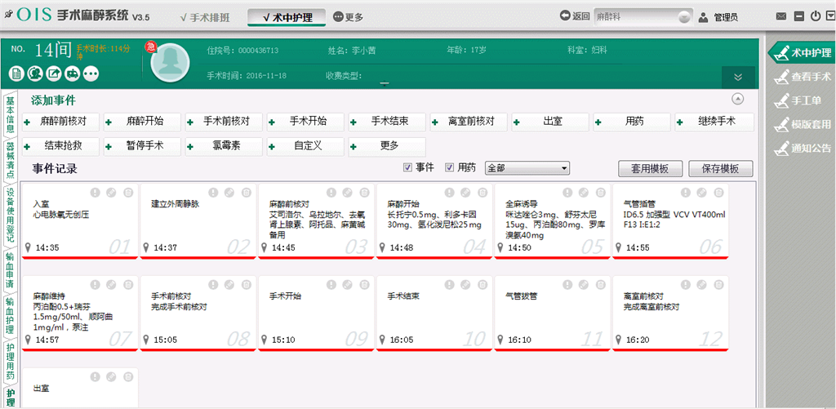Click the ambulance icon in patient header

point(71,73)
